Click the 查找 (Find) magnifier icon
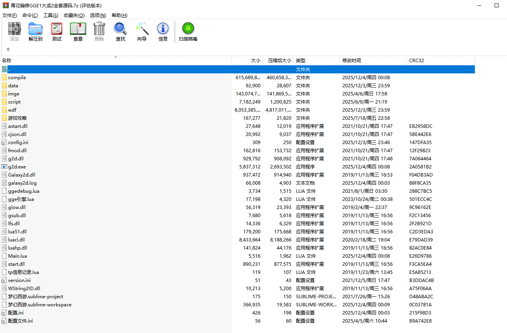The height and width of the screenshot is (333, 507). coord(121,31)
